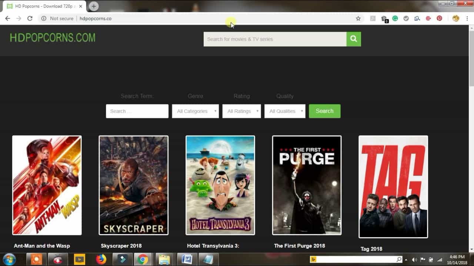Click the red circular extension icon
Viewport: 474px width, 266px height.
428,18
